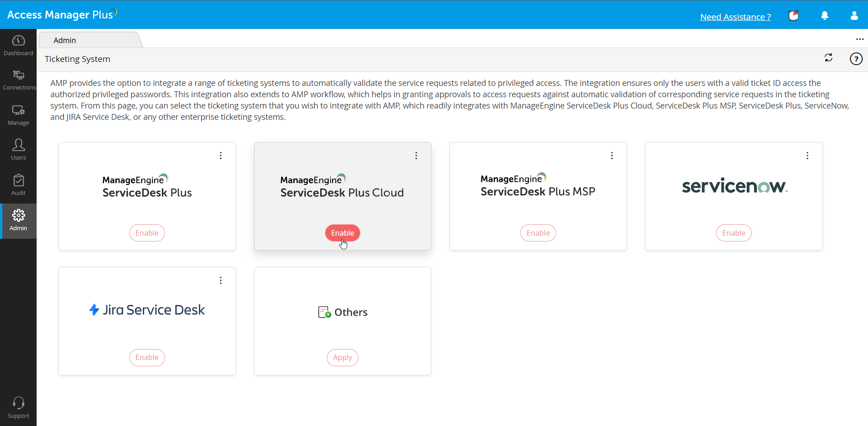This screenshot has height=426, width=868.
Task: Go to Connections in the sidebar
Action: tap(19, 75)
